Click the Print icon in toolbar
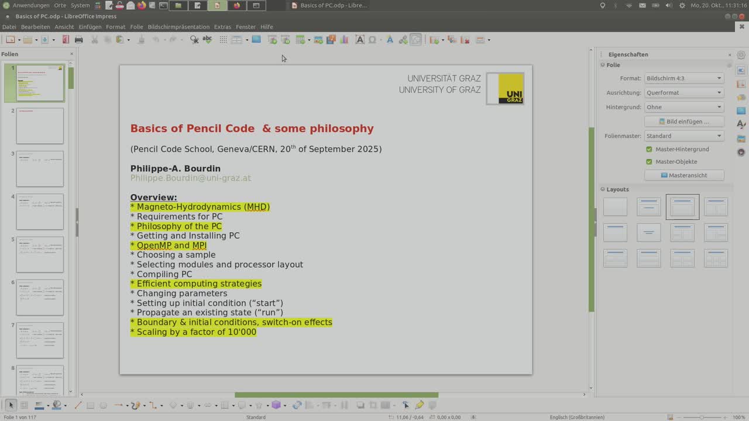749x421 pixels. (78, 40)
